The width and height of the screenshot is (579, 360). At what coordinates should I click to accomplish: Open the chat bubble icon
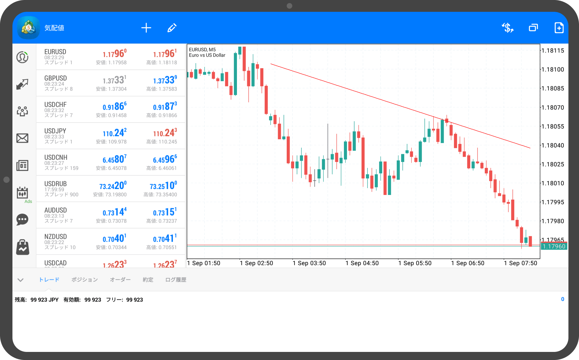[x=22, y=219]
